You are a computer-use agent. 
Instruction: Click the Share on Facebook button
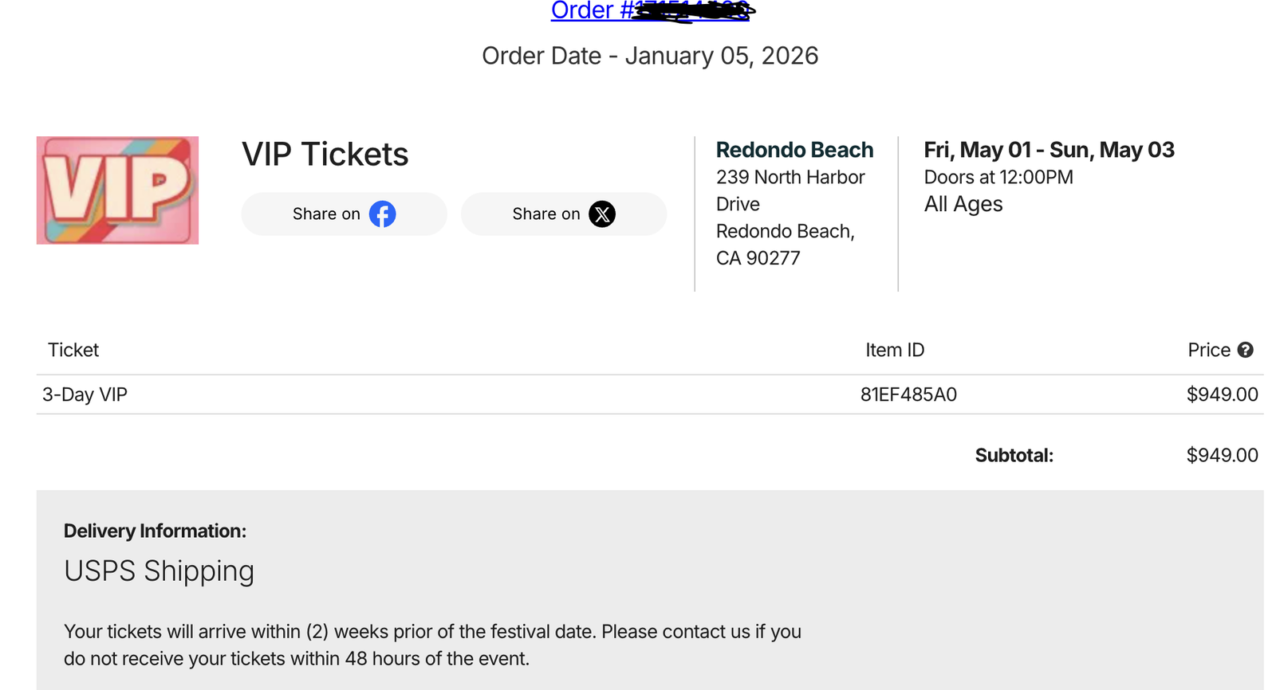tap(344, 214)
